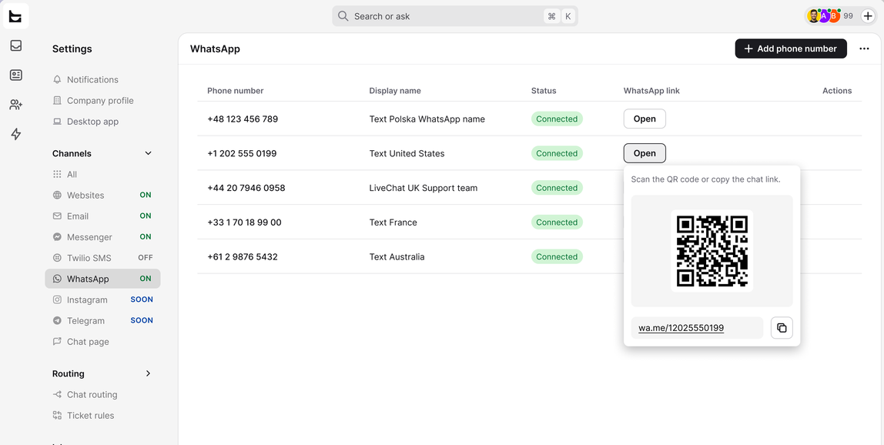The height and width of the screenshot is (445, 884).
Task: Click Open for +1 202 555 0199
Action: (x=645, y=153)
